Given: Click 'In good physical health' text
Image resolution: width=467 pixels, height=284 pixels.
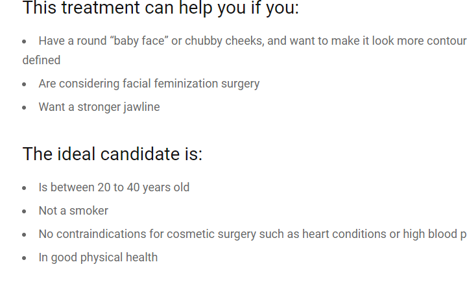Looking at the screenshot, I should coord(98,257).
